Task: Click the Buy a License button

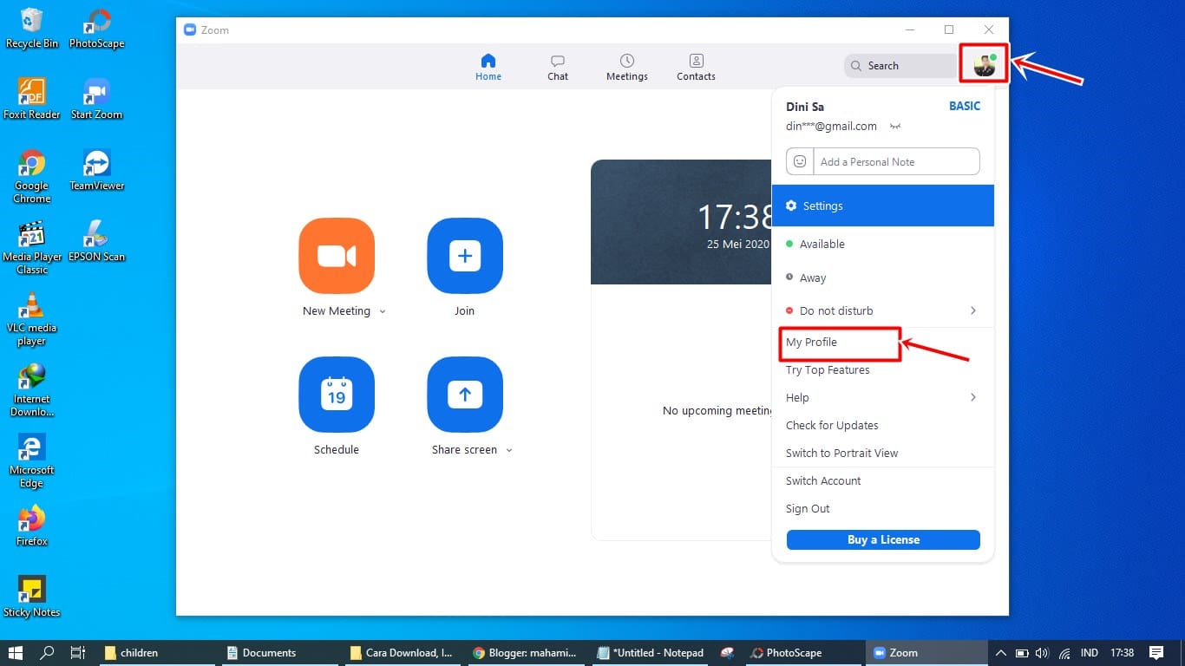Action: (882, 539)
